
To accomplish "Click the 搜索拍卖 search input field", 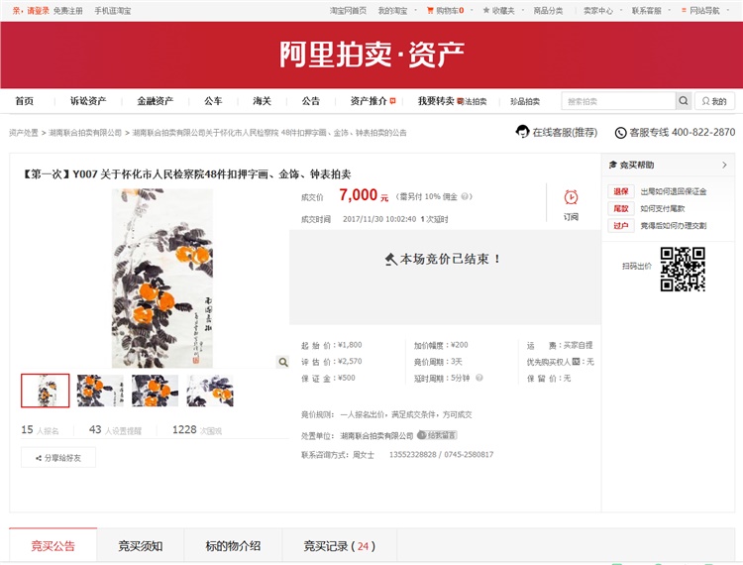I will click(618, 101).
